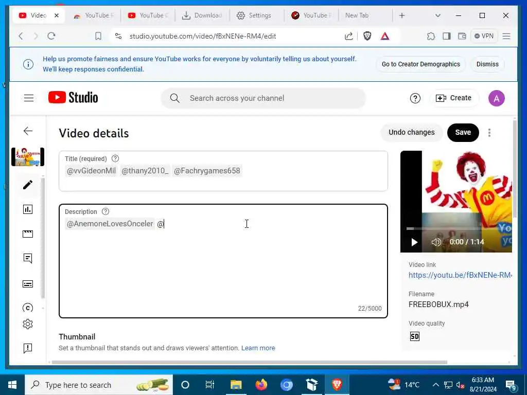Go back in browser history

(x=21, y=36)
